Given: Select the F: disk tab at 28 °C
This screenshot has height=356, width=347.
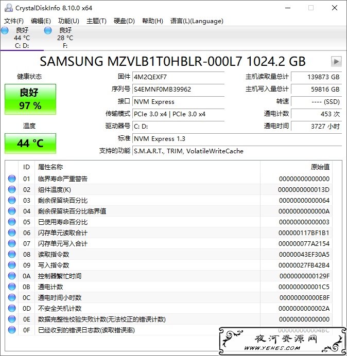Looking at the screenshot, I should coord(65,38).
